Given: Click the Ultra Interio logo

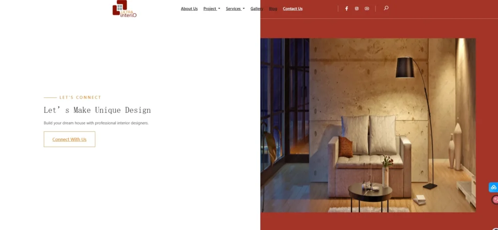Looking at the screenshot, I should [x=124, y=9].
